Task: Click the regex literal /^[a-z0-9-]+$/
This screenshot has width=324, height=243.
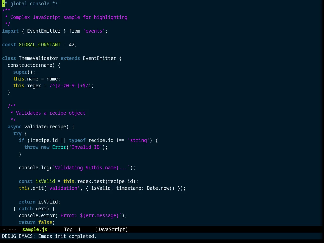Action: point(69,86)
